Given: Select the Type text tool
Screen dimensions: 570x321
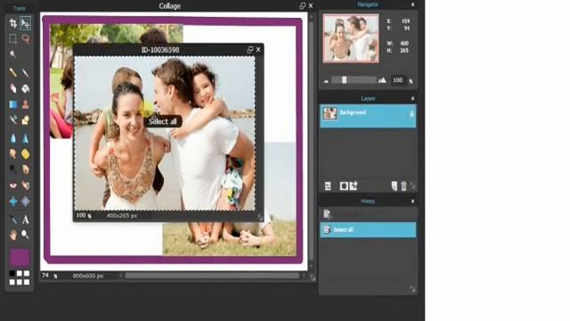Looking at the screenshot, I should [26, 219].
